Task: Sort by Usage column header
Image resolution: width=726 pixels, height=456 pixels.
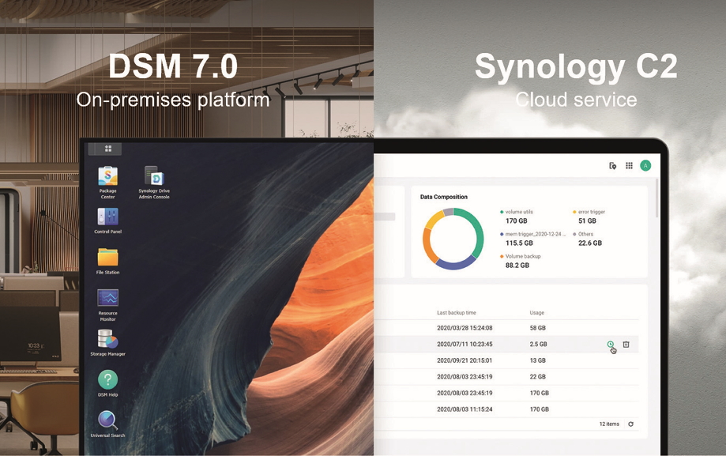Action: click(536, 313)
